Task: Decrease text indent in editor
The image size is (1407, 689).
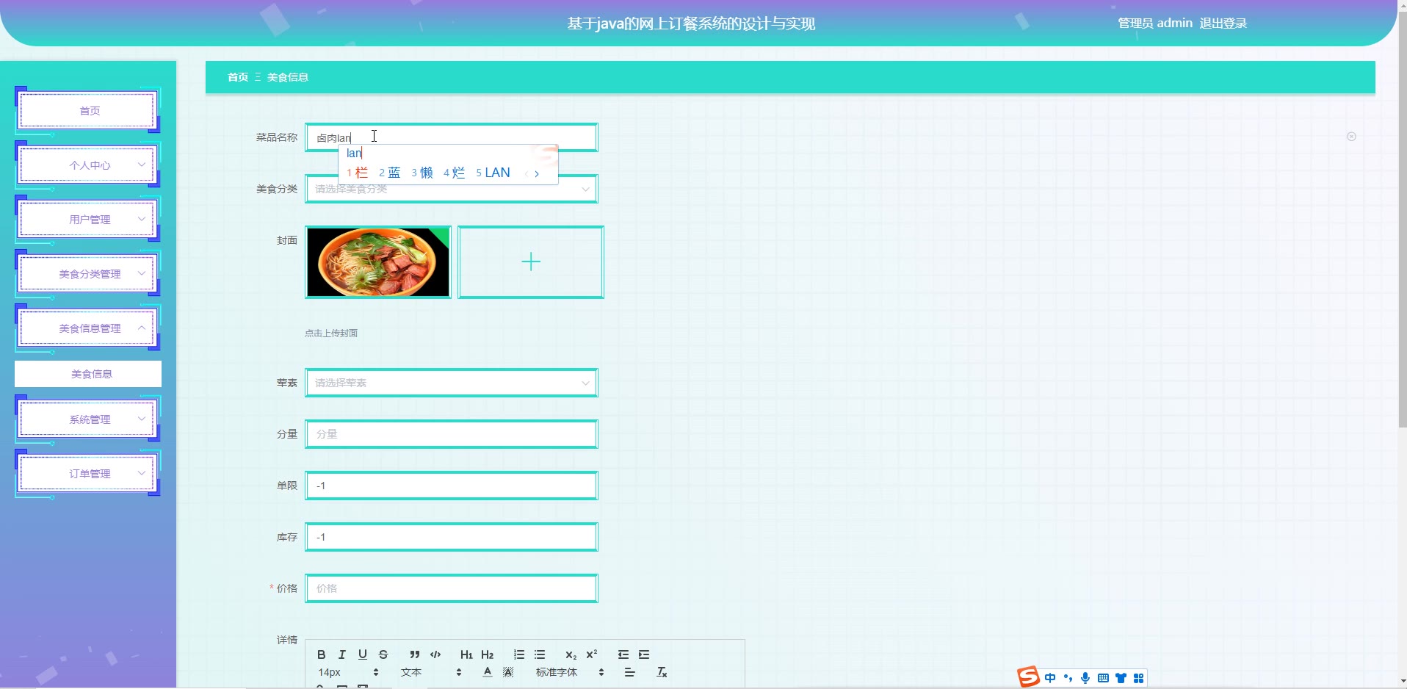Action: click(623, 654)
